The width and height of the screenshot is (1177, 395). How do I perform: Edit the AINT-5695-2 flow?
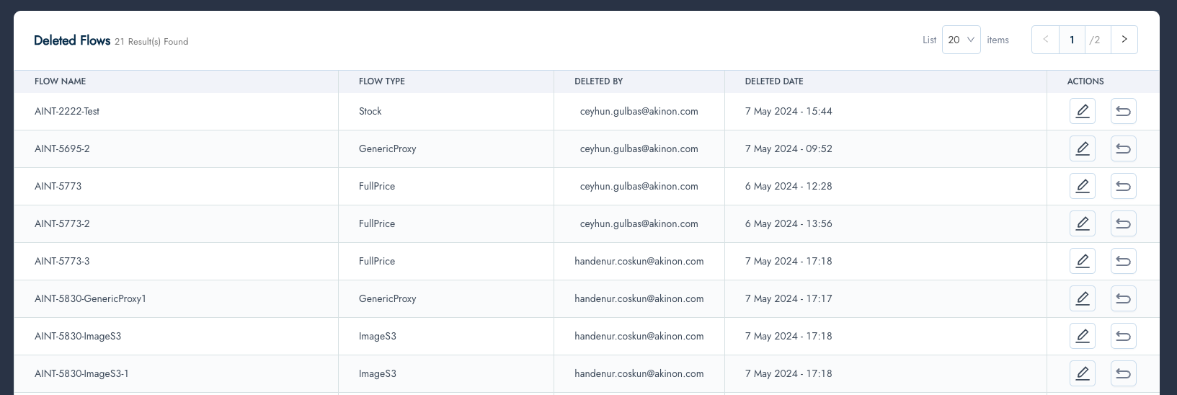coord(1082,148)
